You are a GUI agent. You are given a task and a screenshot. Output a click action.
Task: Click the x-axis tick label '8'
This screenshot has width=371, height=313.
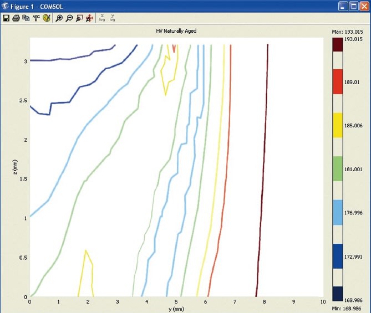pyautogui.click(x=265, y=302)
